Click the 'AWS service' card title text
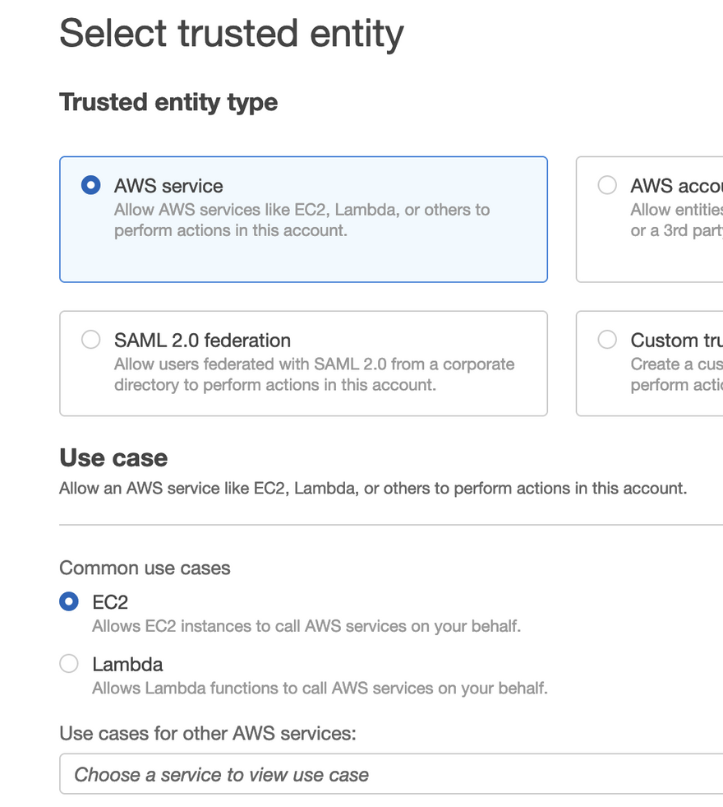 click(x=168, y=186)
